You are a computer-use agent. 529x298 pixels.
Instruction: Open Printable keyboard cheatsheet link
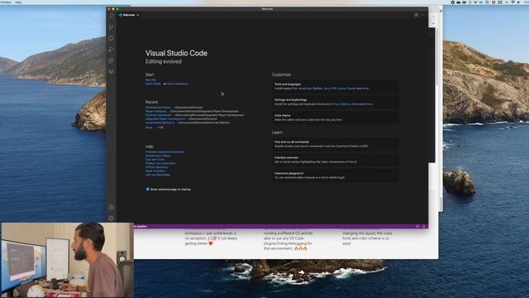[165, 152]
